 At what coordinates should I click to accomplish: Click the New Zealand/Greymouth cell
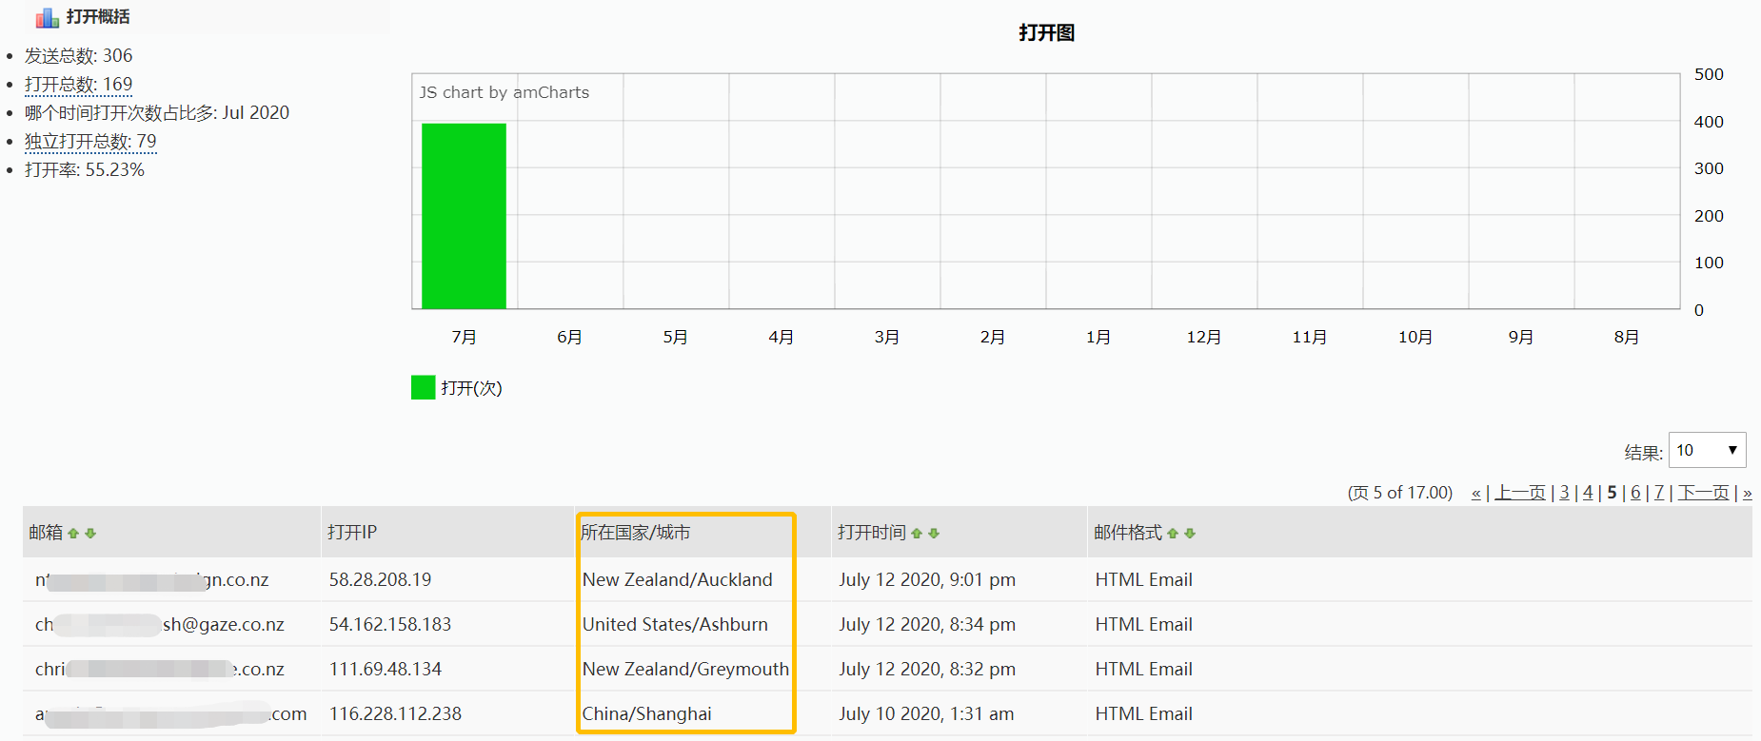click(x=685, y=670)
